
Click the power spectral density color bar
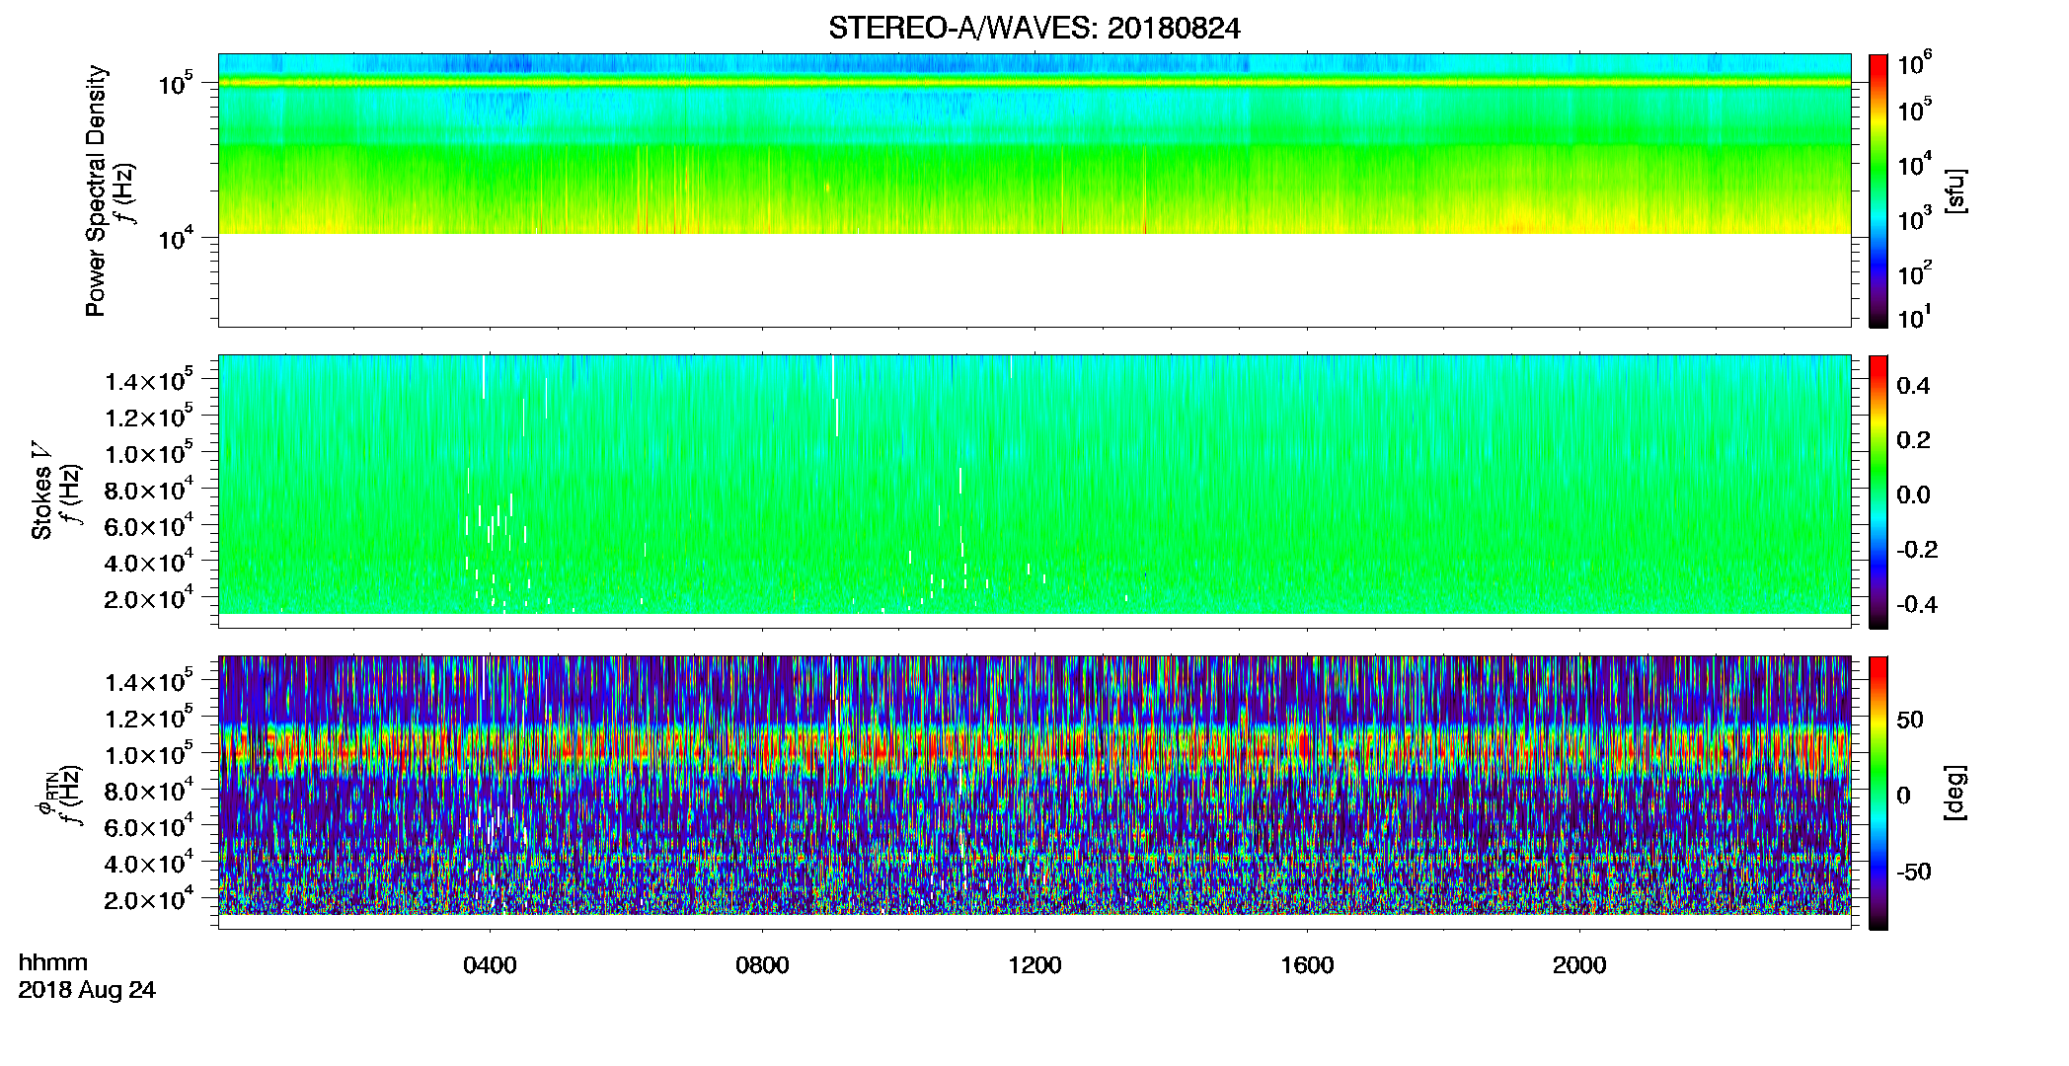coord(1878,190)
